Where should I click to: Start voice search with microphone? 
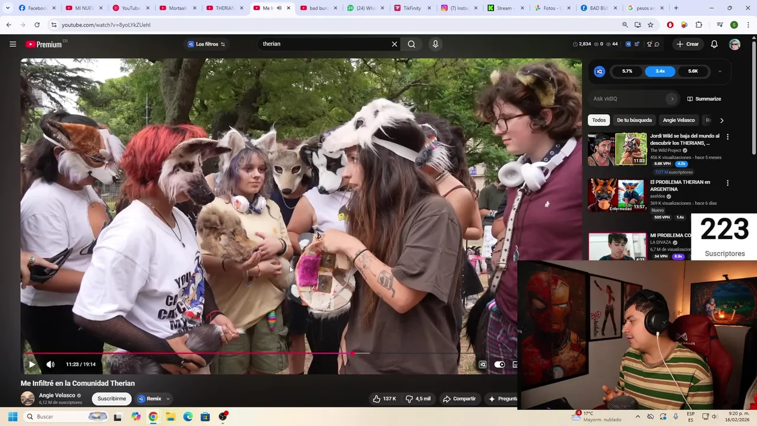tap(435, 44)
